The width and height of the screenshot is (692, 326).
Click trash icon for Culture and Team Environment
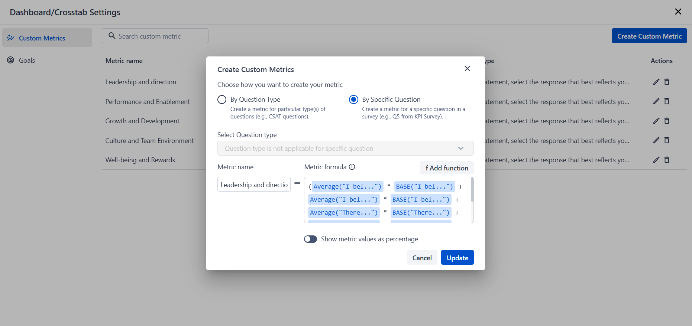point(667,140)
